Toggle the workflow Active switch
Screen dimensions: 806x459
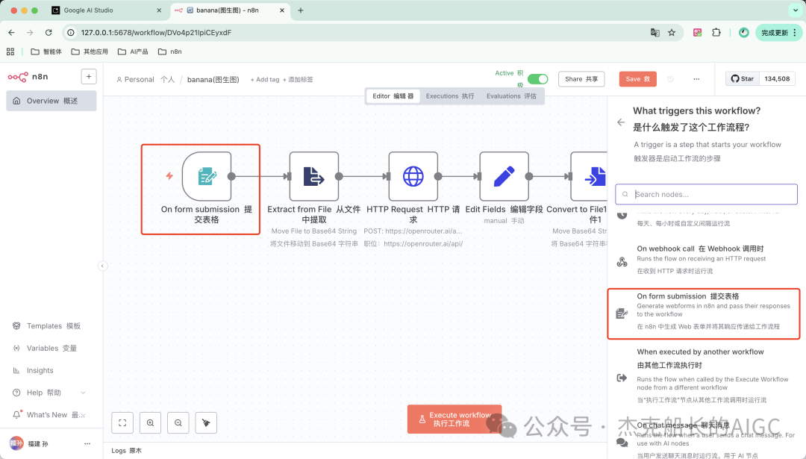click(537, 78)
